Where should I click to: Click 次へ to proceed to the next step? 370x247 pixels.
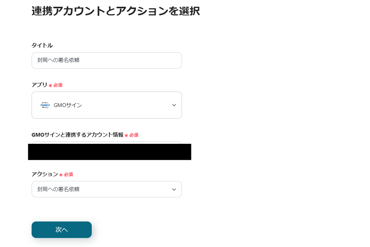tap(61, 230)
